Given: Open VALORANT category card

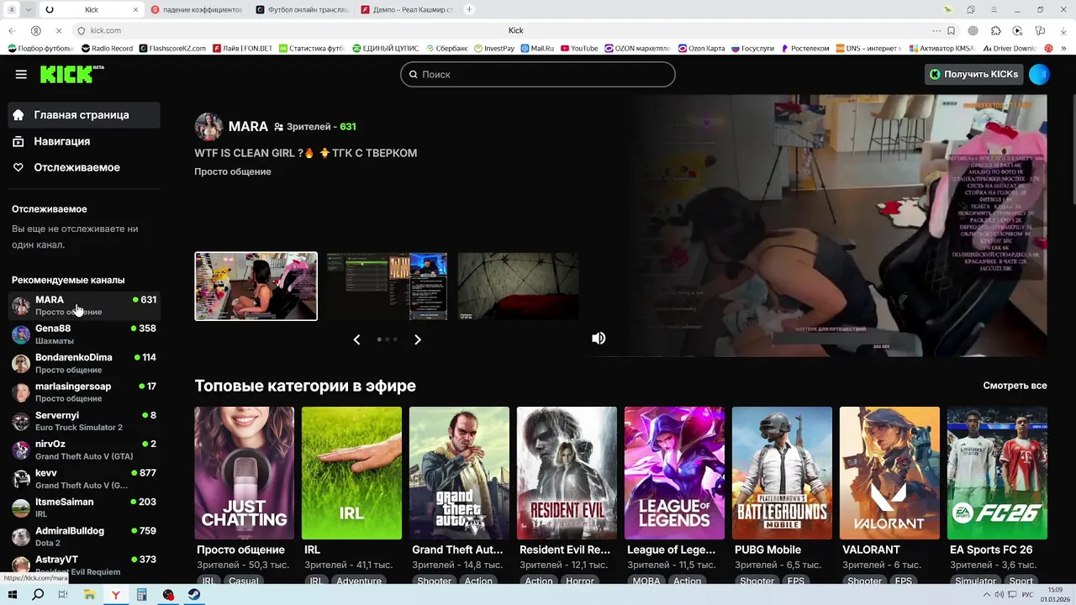Looking at the screenshot, I should [889, 473].
